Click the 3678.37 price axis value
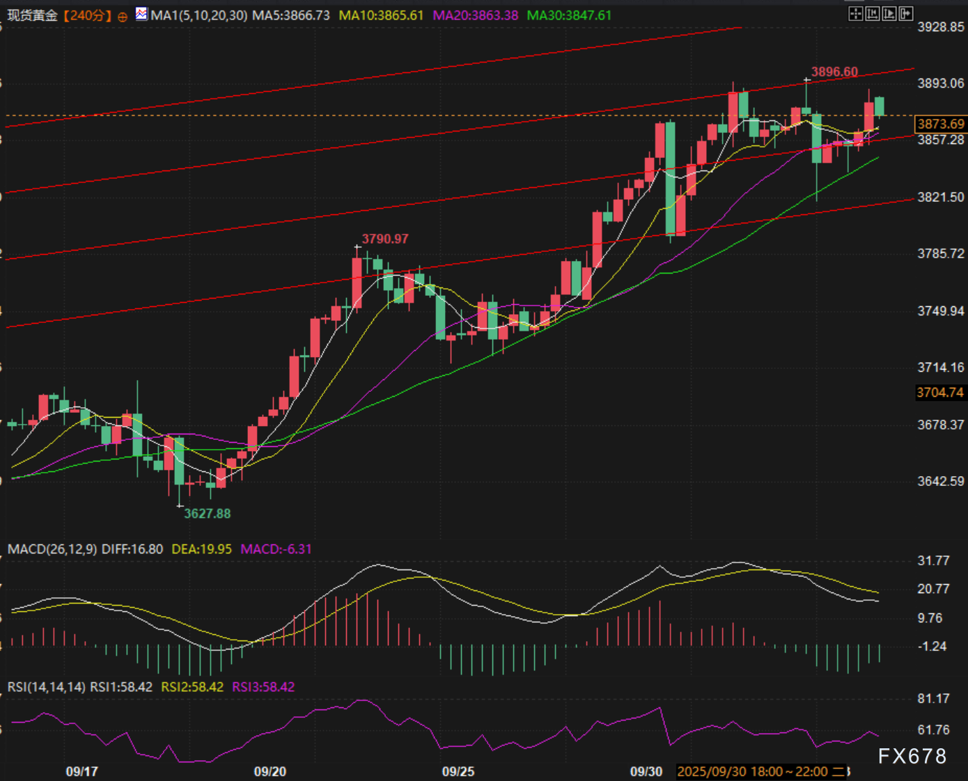 [941, 425]
